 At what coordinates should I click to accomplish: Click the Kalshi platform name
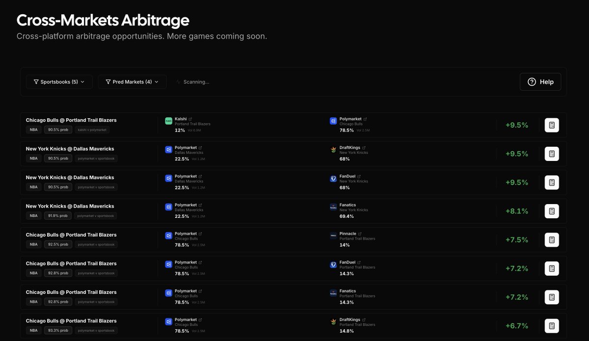[181, 119]
